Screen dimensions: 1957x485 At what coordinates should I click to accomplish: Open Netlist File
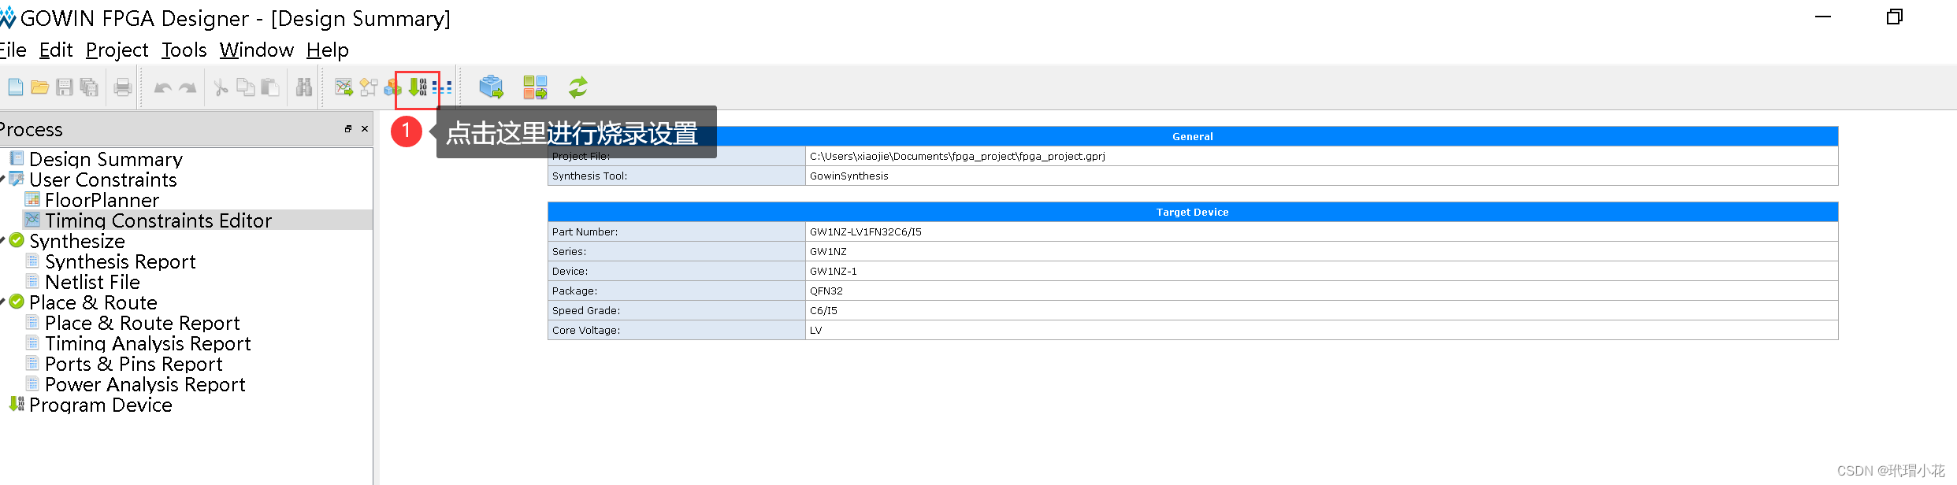(x=92, y=282)
